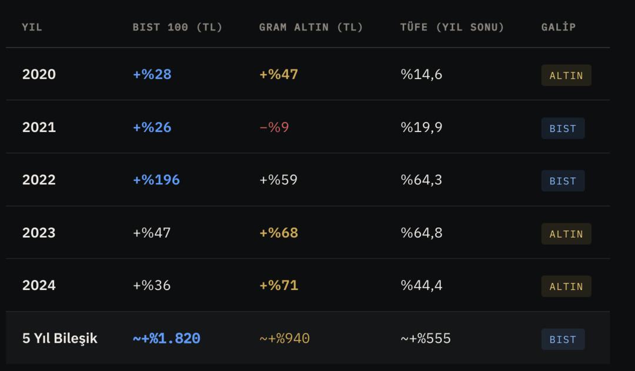Screen dimensions: 635x371
Task: Click the 2020 year label
Action: point(39,75)
